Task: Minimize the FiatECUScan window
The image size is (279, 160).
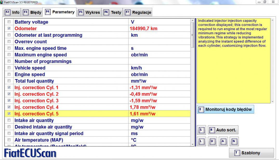Action: click(259, 2)
